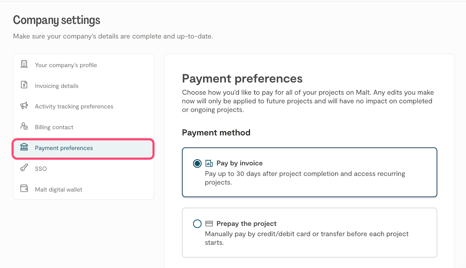Click the key icon next to SSO
The height and width of the screenshot is (268, 466).
pyautogui.click(x=24, y=168)
